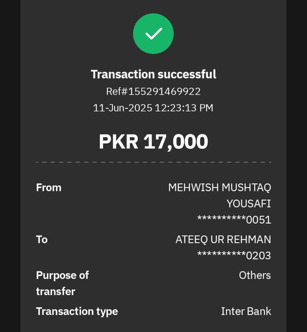Select sender name MEHWISH MUSHTAQ
Viewport: 307px width, 332px height.
click(x=220, y=188)
